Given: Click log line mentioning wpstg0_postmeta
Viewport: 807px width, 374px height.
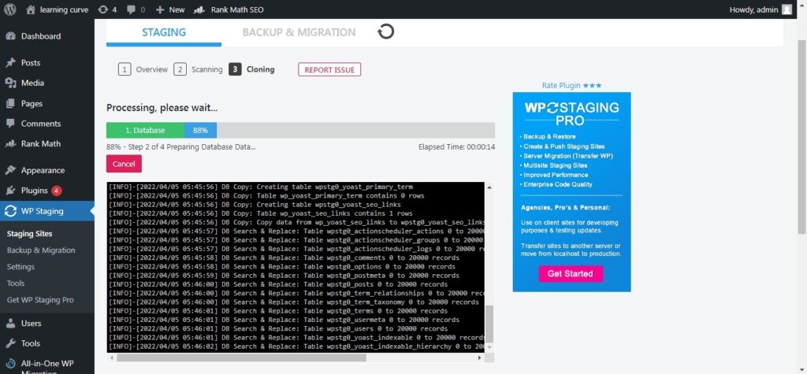Looking at the screenshot, I should [x=284, y=276].
